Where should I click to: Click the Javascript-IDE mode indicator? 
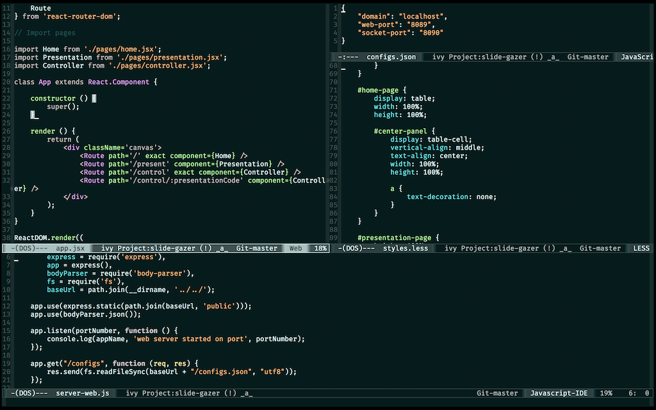(x=559, y=393)
